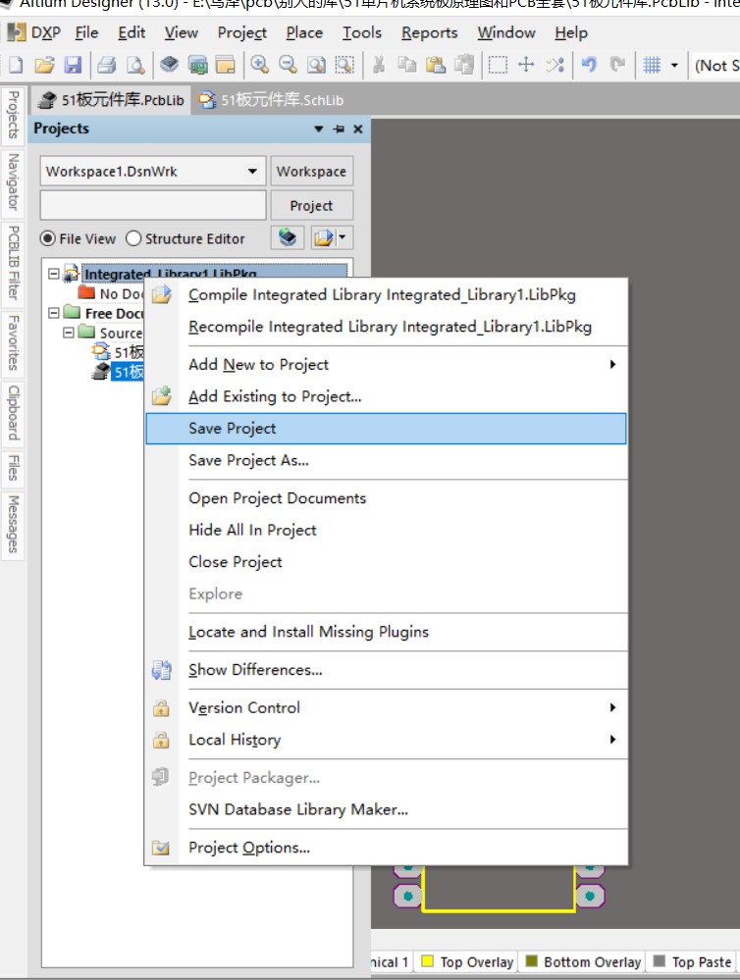Open the Tools menu
The image size is (740, 980).
[361, 32]
